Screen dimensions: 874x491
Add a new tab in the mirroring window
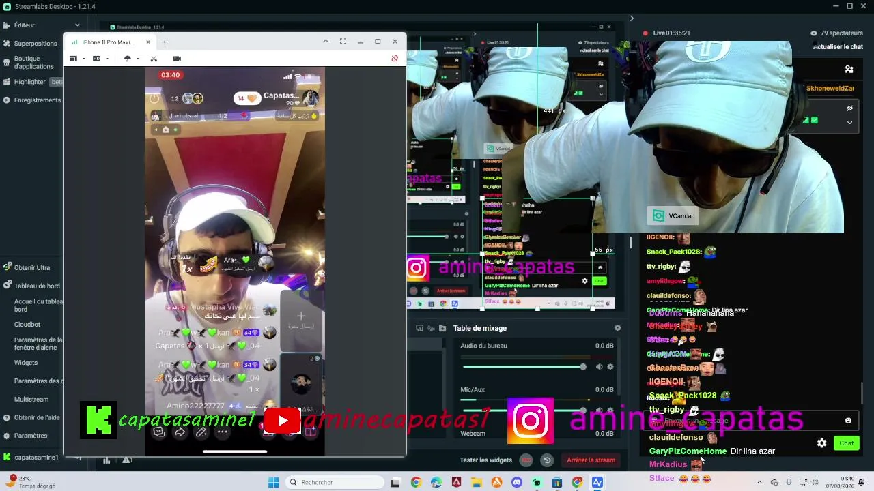click(165, 42)
